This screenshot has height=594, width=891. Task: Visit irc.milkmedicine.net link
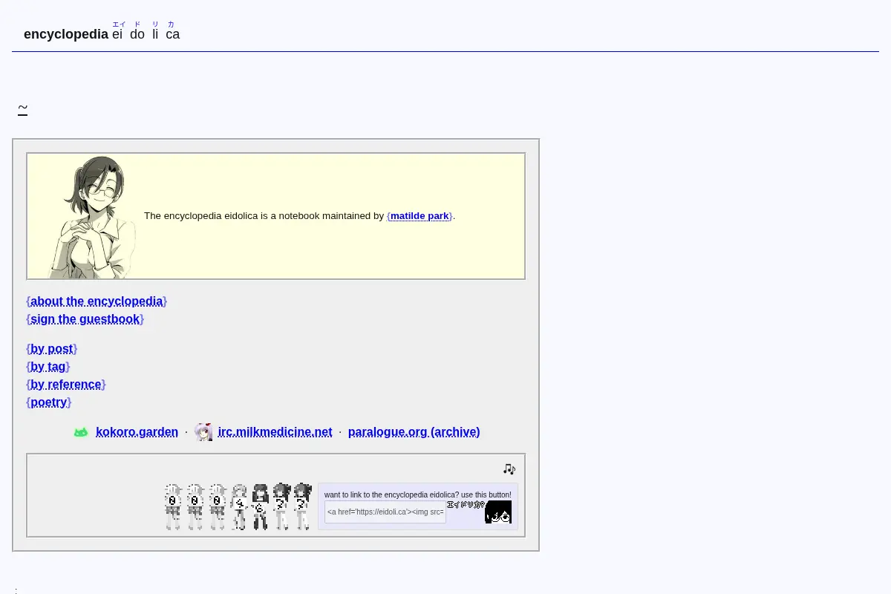coord(275,432)
